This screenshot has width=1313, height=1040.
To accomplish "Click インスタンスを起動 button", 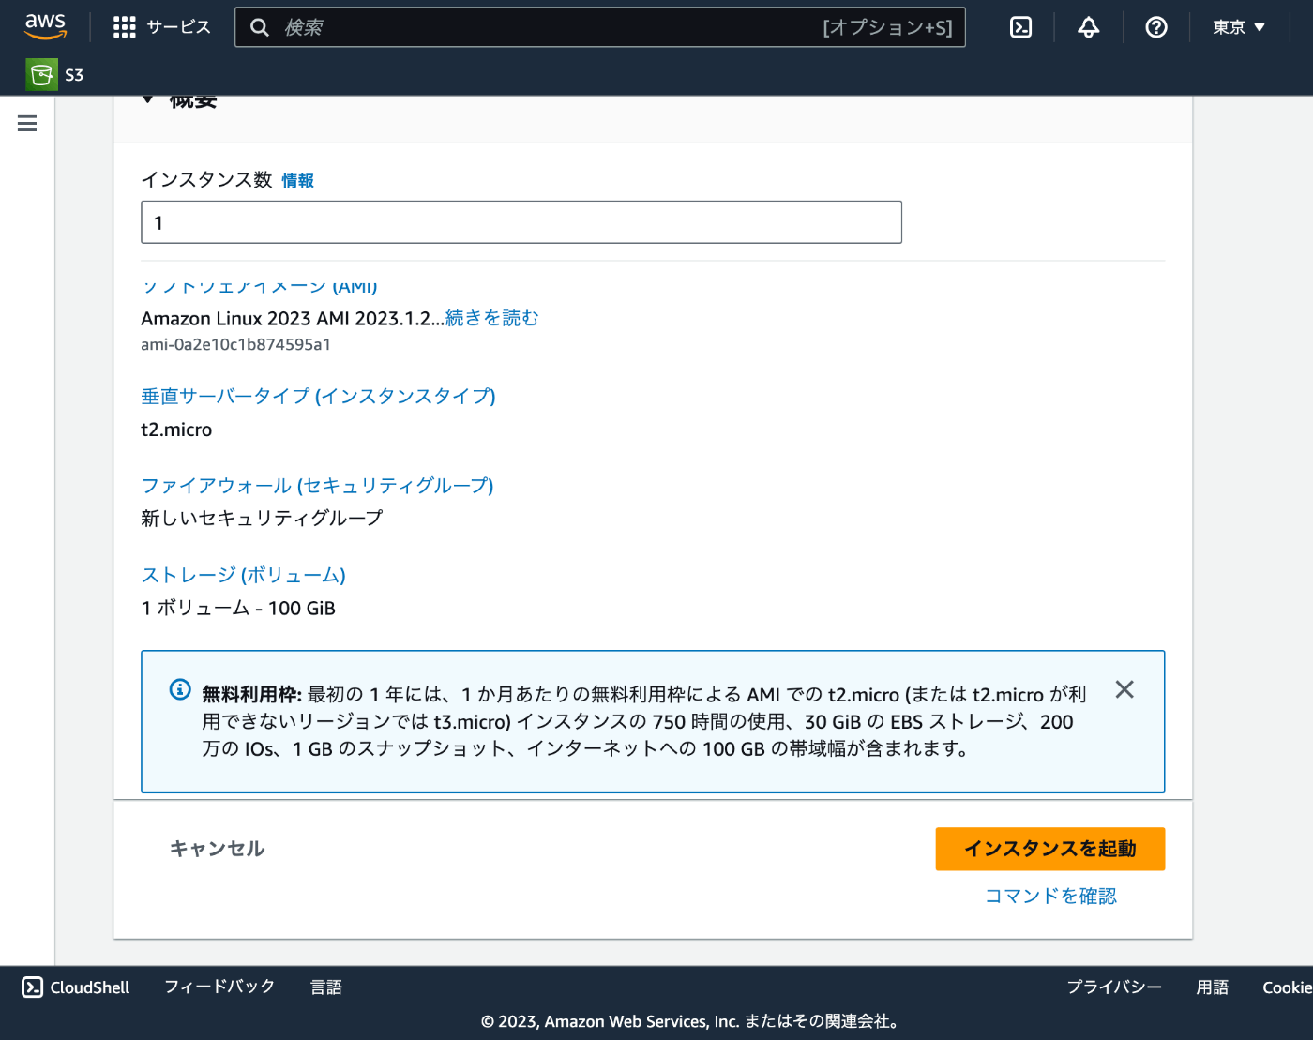I will 1050,849.
